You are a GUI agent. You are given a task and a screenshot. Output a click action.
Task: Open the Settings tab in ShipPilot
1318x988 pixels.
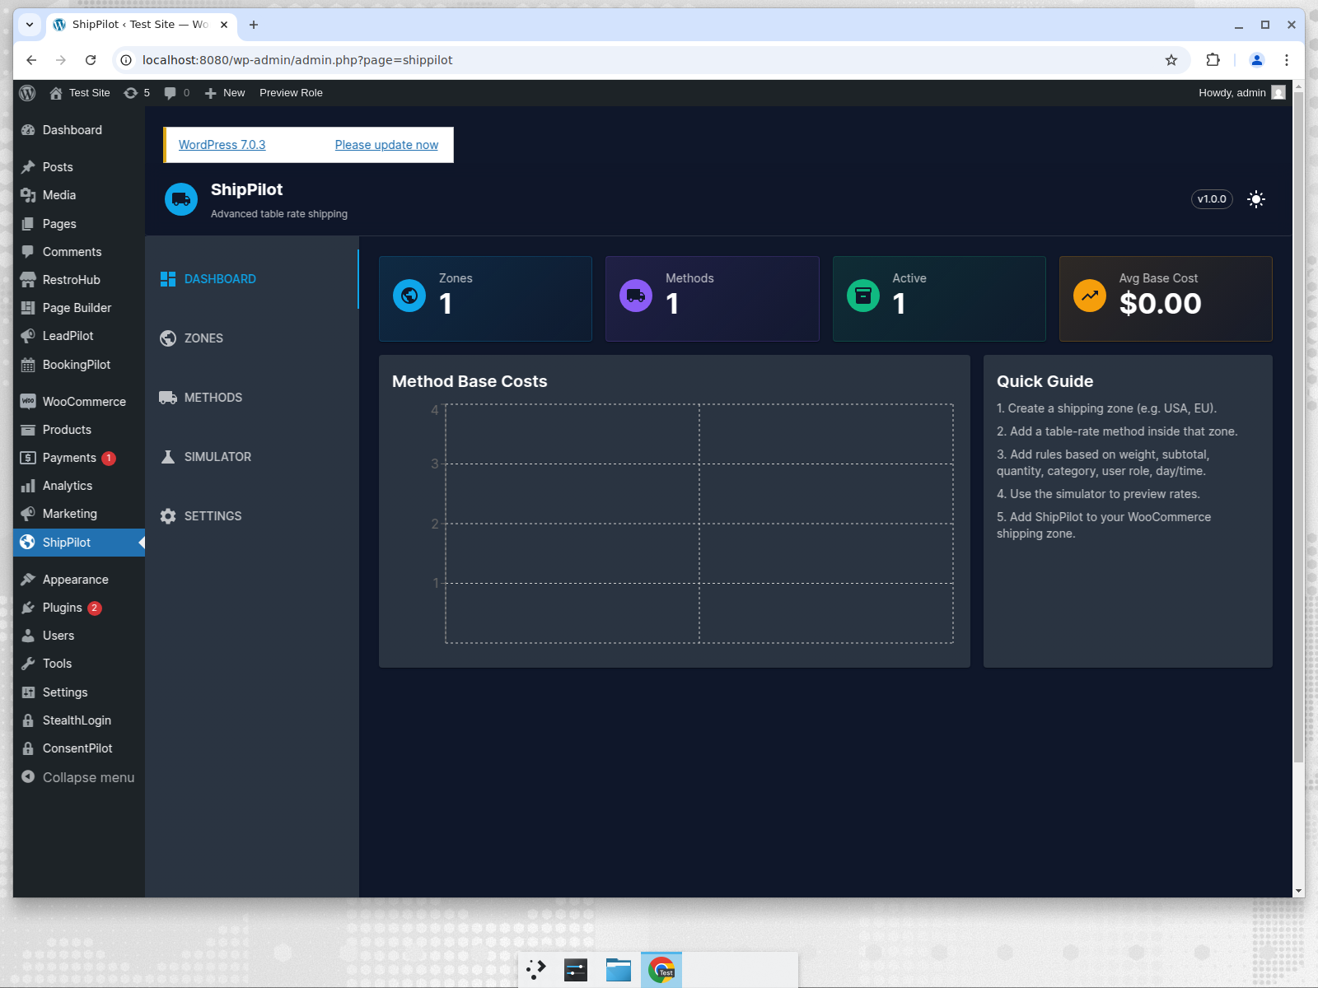pos(252,516)
